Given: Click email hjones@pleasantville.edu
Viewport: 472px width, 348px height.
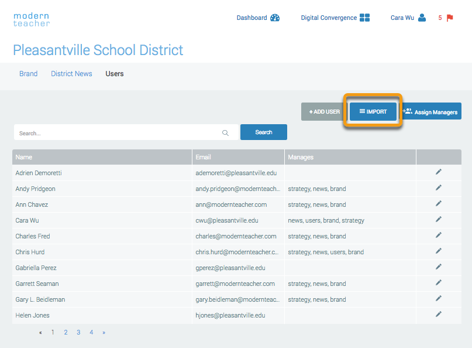Looking at the screenshot, I should tap(230, 315).
